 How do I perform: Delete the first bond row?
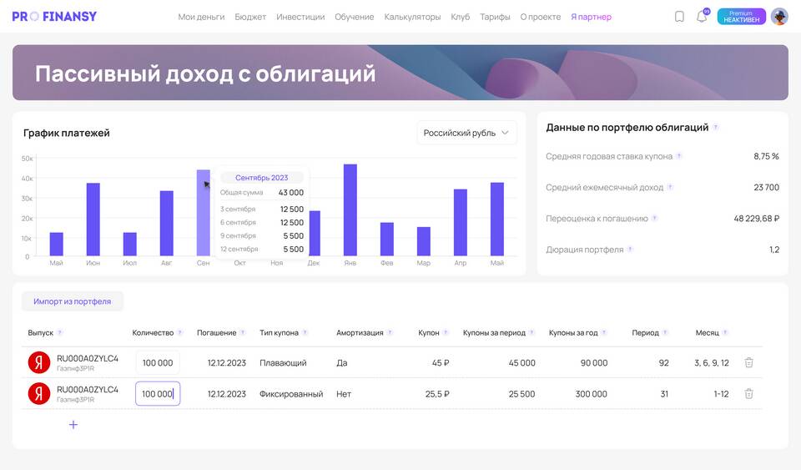pyautogui.click(x=748, y=363)
